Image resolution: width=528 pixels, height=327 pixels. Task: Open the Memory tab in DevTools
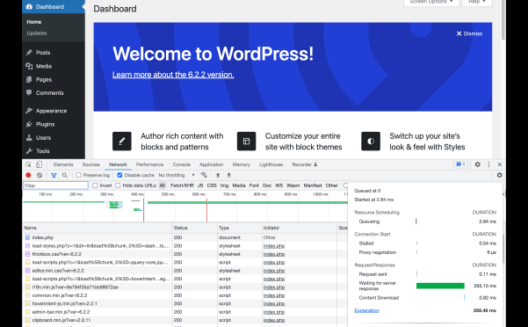click(x=241, y=164)
